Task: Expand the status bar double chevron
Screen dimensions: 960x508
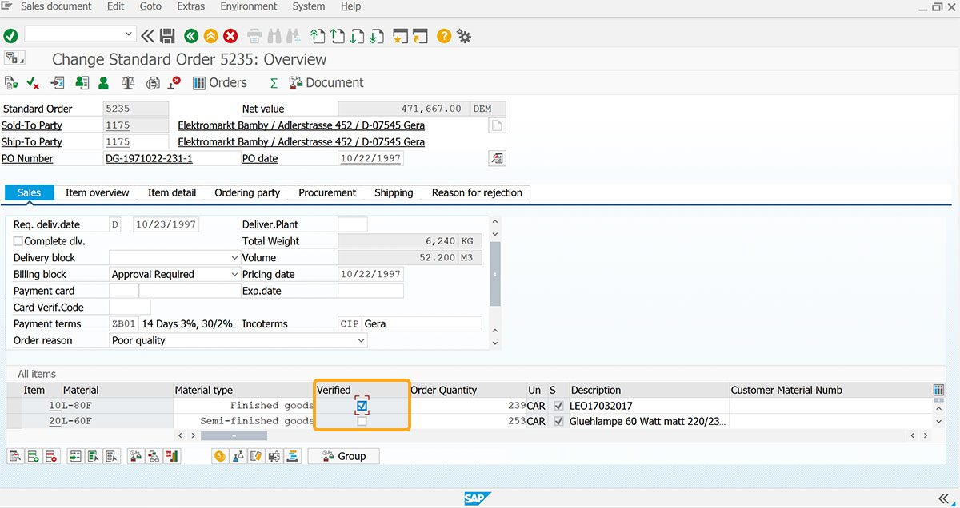Action: (x=943, y=498)
